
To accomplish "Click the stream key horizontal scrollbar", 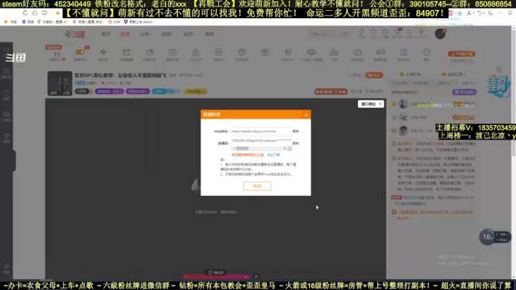I will 259,149.
